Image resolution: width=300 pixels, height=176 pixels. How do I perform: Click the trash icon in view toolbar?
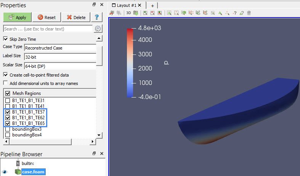[x=249, y=13]
